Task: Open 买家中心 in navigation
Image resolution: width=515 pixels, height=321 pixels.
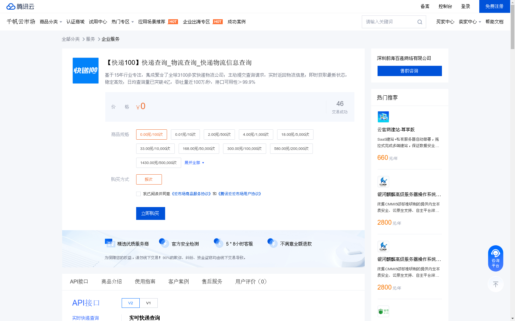Action: pos(445,22)
